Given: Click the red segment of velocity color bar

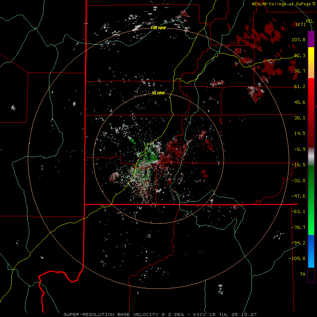Looking at the screenshot, I should pos(311,113).
